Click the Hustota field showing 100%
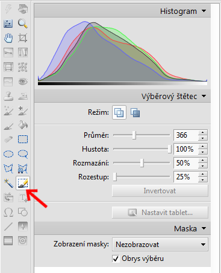The image size is (221, 273). [x=186, y=149]
